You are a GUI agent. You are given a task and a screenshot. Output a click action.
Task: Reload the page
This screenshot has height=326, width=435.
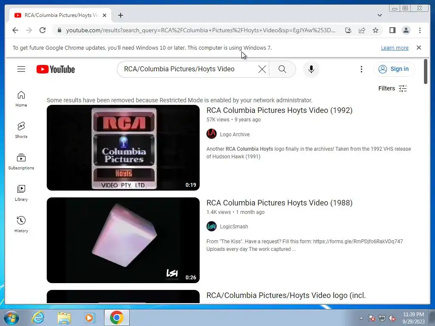click(x=42, y=30)
